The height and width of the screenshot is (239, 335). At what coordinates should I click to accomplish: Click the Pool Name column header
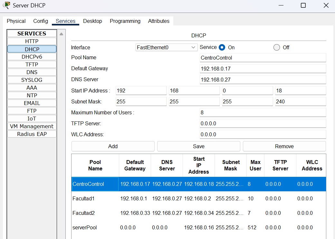(x=95, y=165)
